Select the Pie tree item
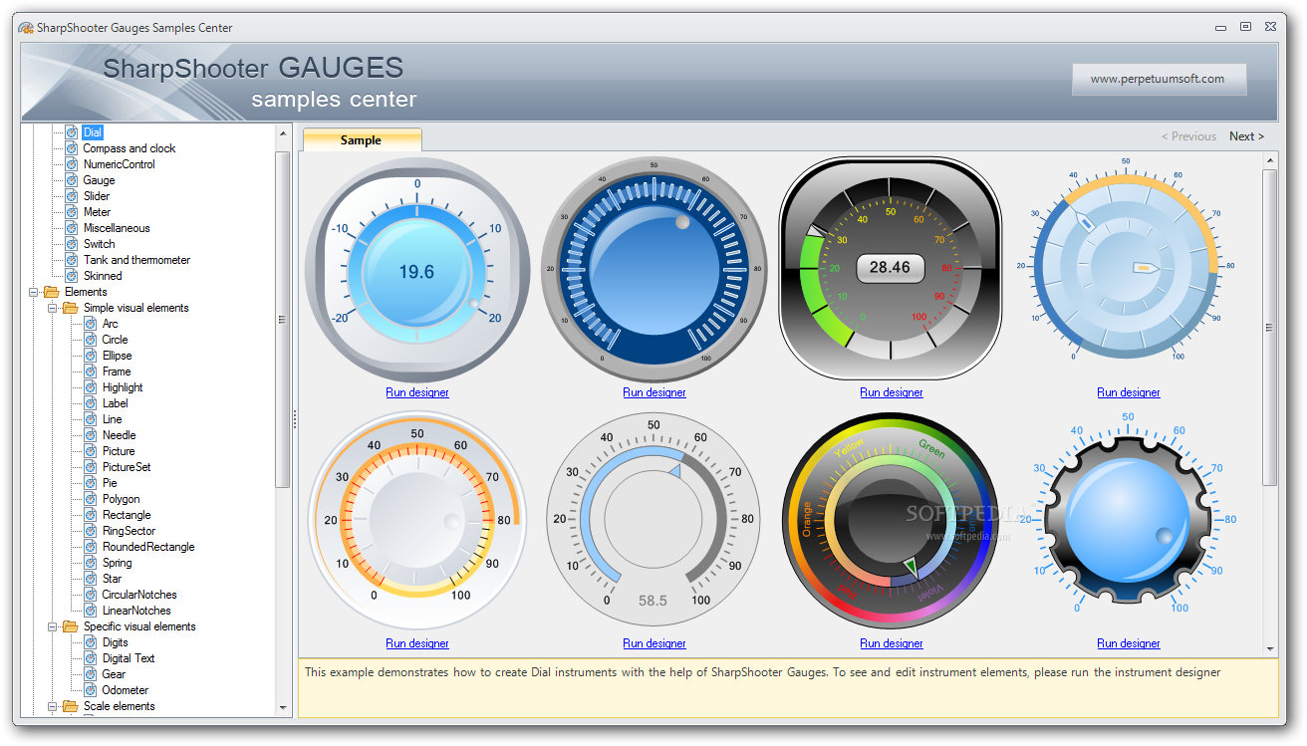Image resolution: width=1307 pixels, height=746 pixels. click(110, 483)
